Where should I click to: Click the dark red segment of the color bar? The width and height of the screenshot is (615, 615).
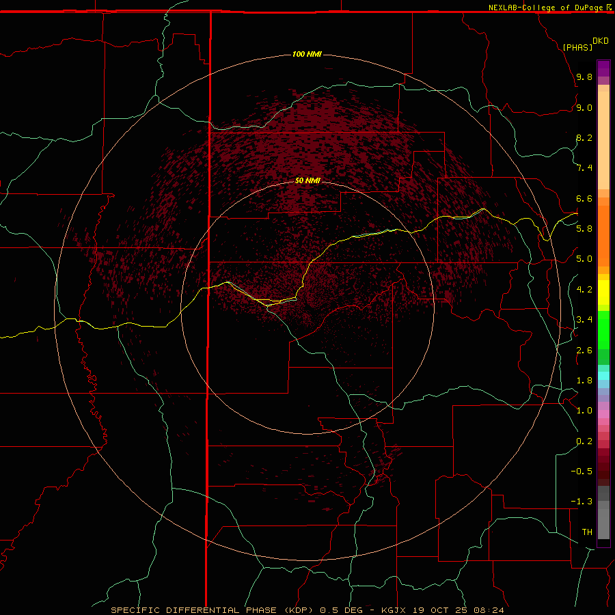pyautogui.click(x=603, y=467)
